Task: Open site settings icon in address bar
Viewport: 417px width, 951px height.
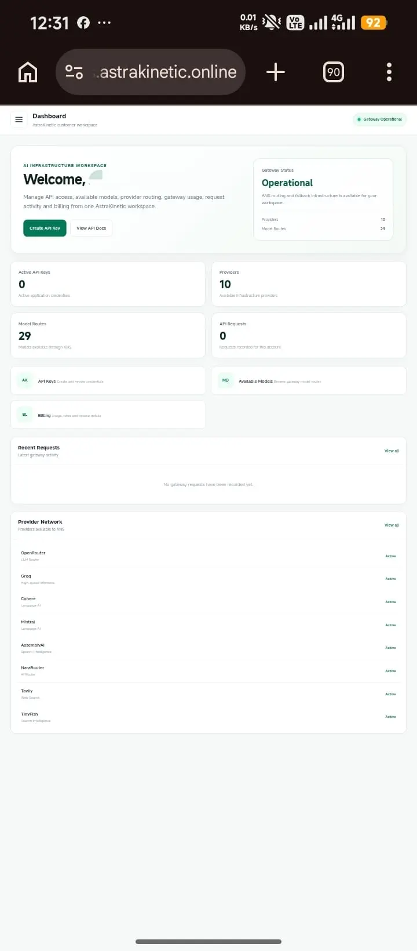Action: (74, 72)
